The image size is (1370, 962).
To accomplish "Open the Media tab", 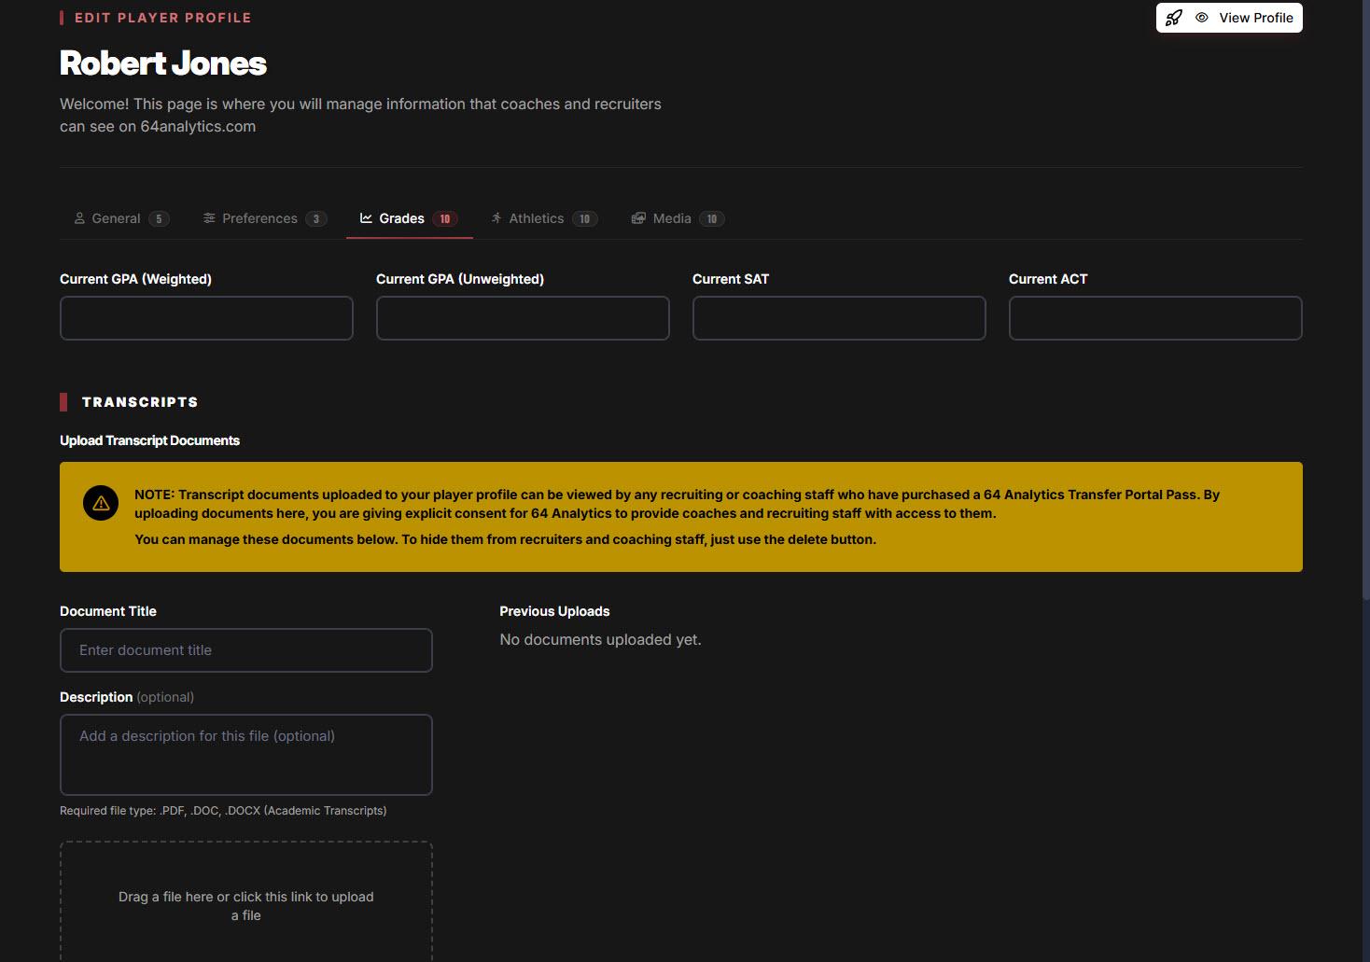I will [672, 217].
